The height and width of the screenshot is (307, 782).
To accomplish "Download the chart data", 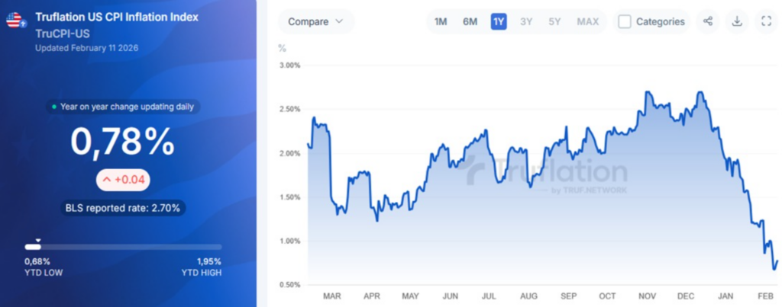I will point(737,21).
